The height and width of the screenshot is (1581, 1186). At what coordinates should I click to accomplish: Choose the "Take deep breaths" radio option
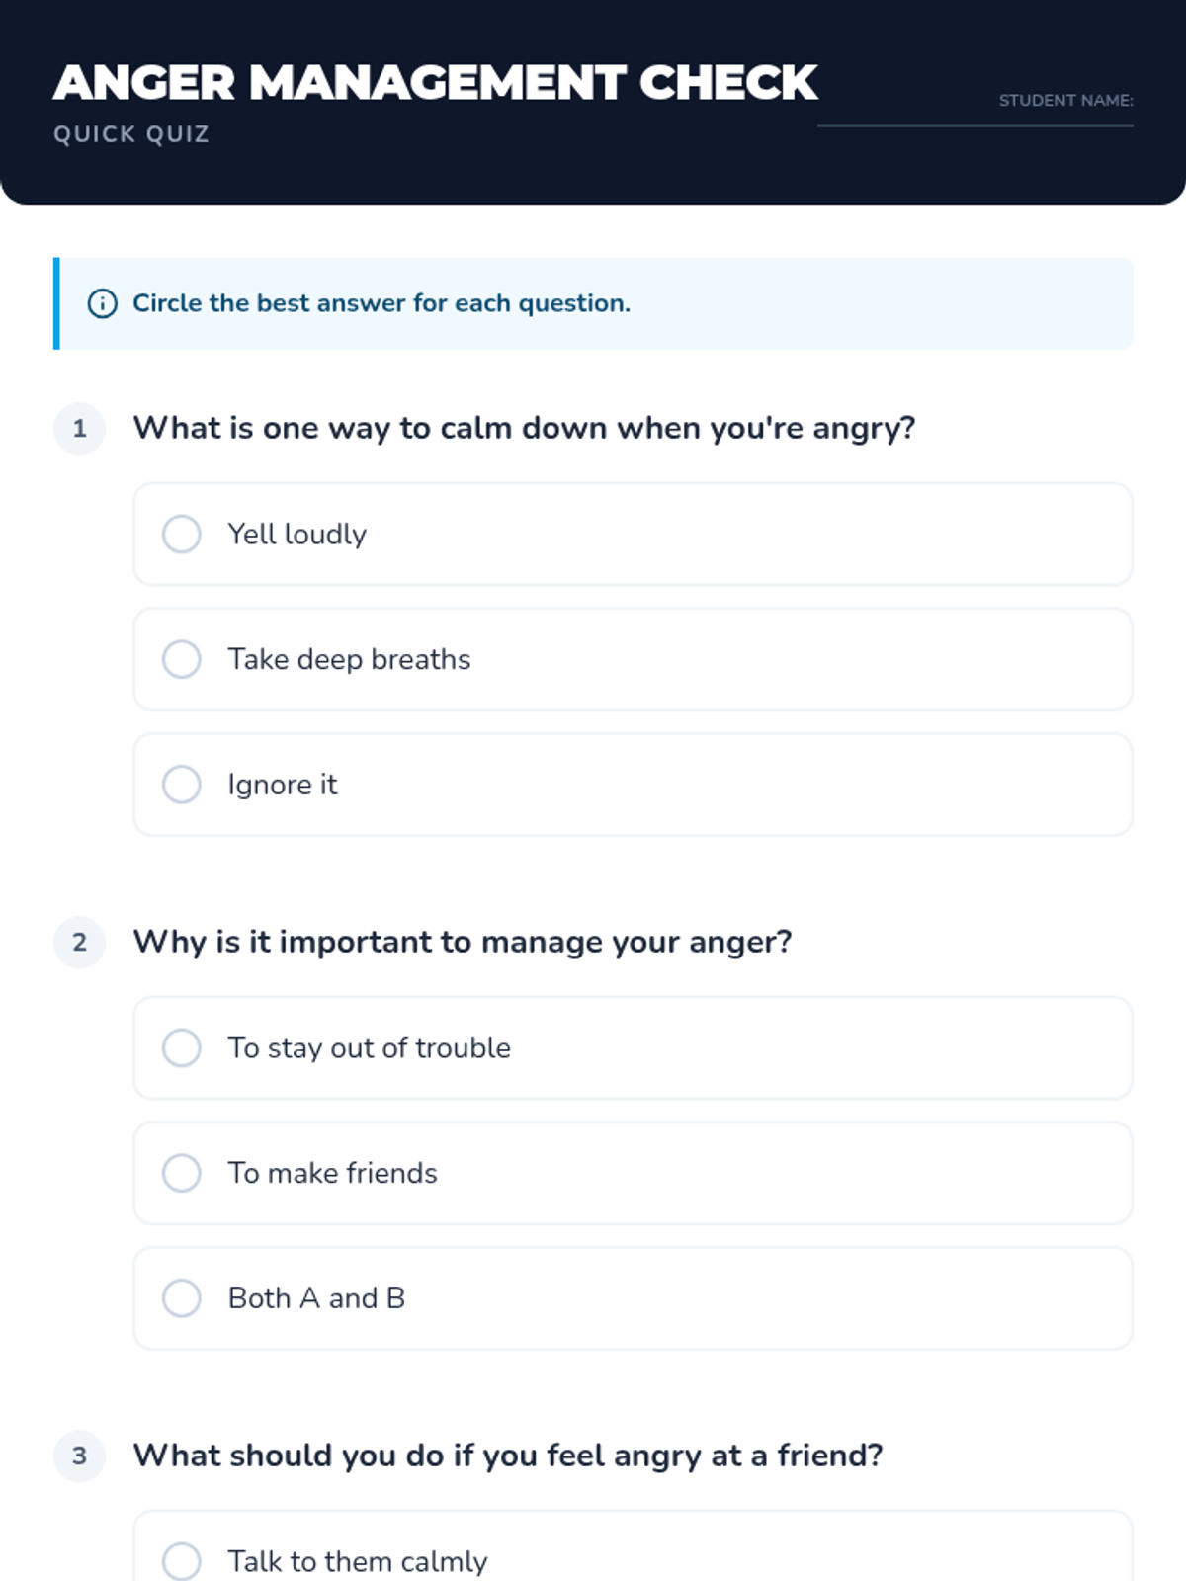[182, 659]
